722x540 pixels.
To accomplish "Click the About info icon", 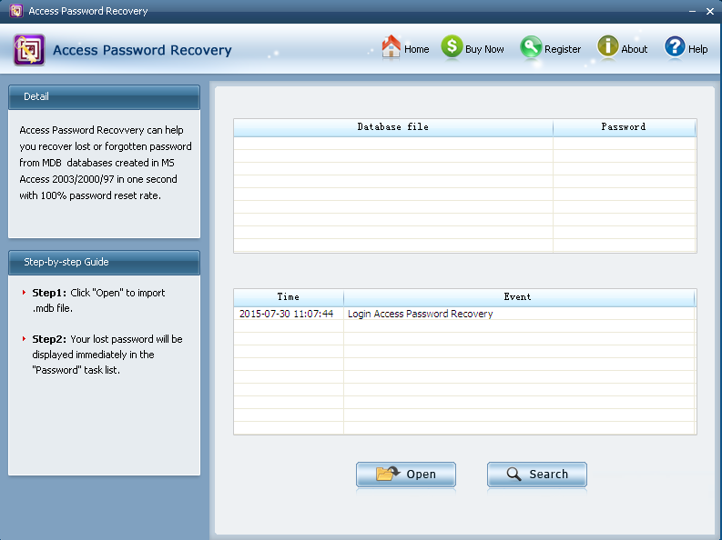I will click(608, 46).
